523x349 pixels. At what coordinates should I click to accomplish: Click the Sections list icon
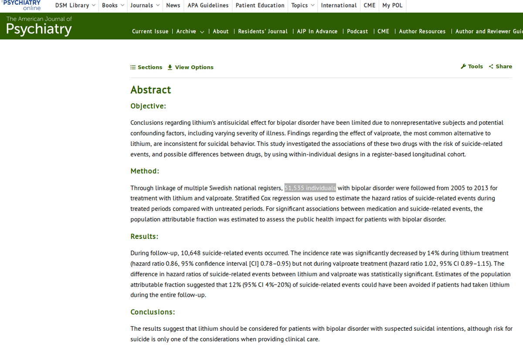(x=133, y=67)
